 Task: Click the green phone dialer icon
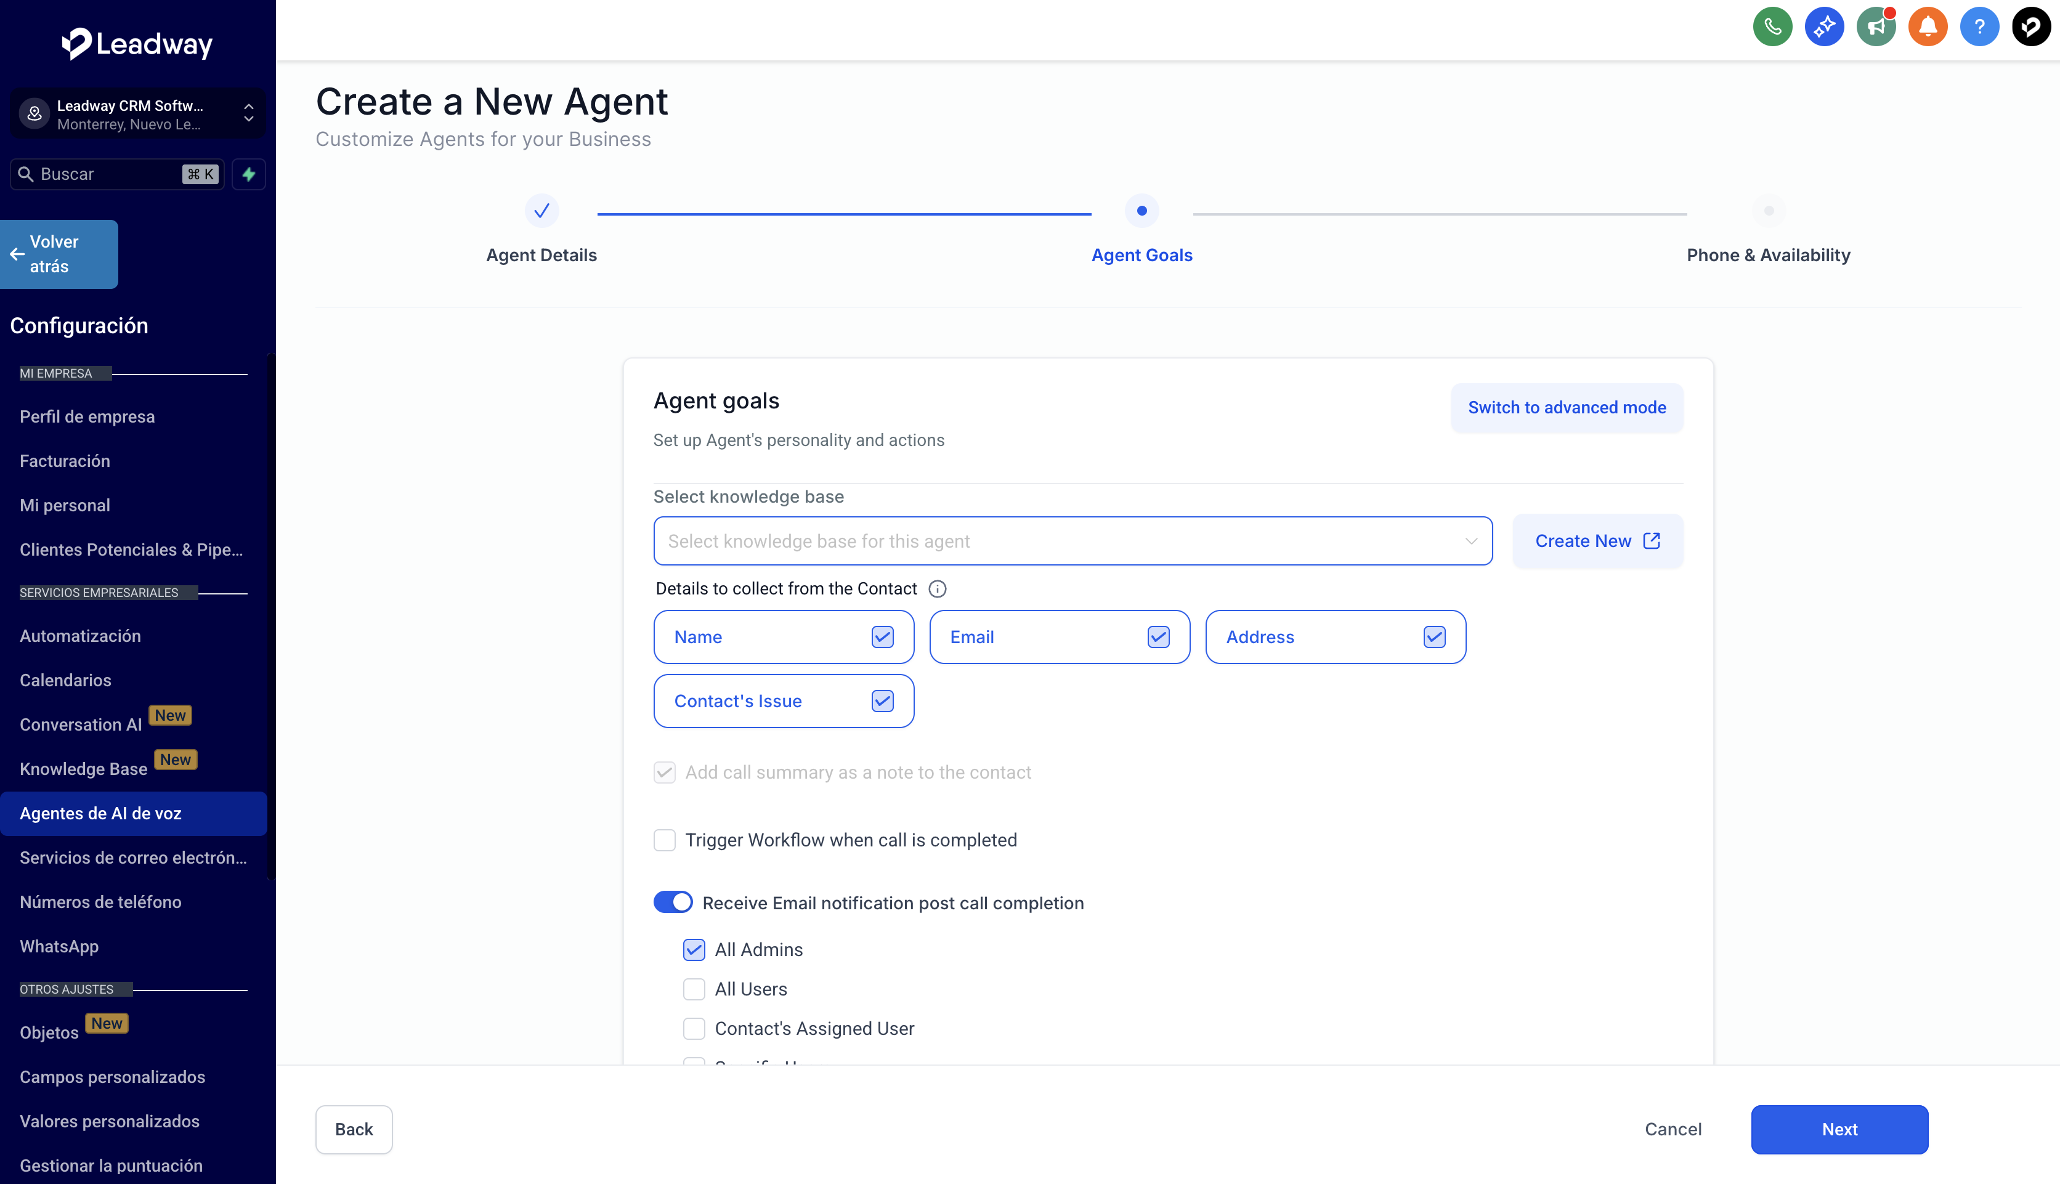tap(1772, 27)
